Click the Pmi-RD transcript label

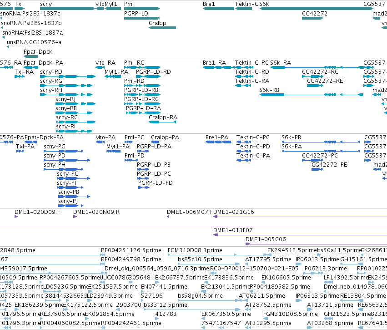pyautogui.click(x=134, y=81)
